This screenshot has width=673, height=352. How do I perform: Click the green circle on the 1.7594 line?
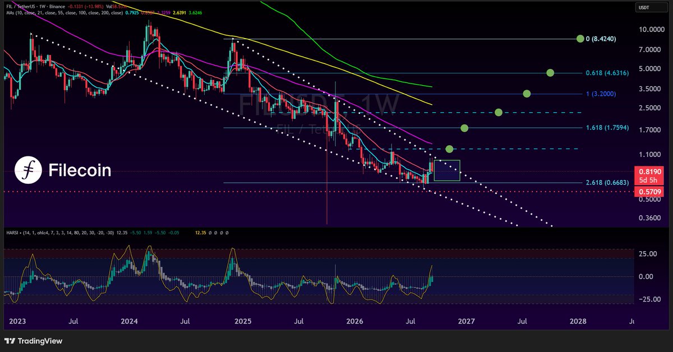464,128
